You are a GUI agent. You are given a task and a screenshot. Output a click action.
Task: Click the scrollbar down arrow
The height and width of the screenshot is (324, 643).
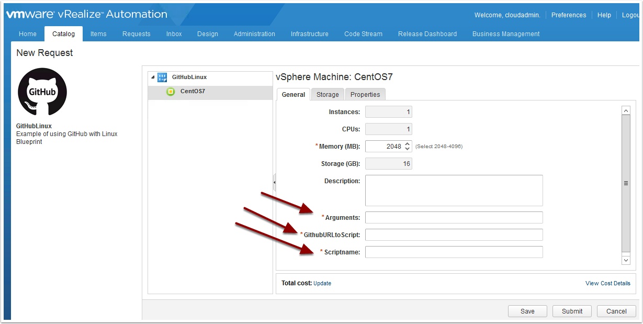pos(626,260)
